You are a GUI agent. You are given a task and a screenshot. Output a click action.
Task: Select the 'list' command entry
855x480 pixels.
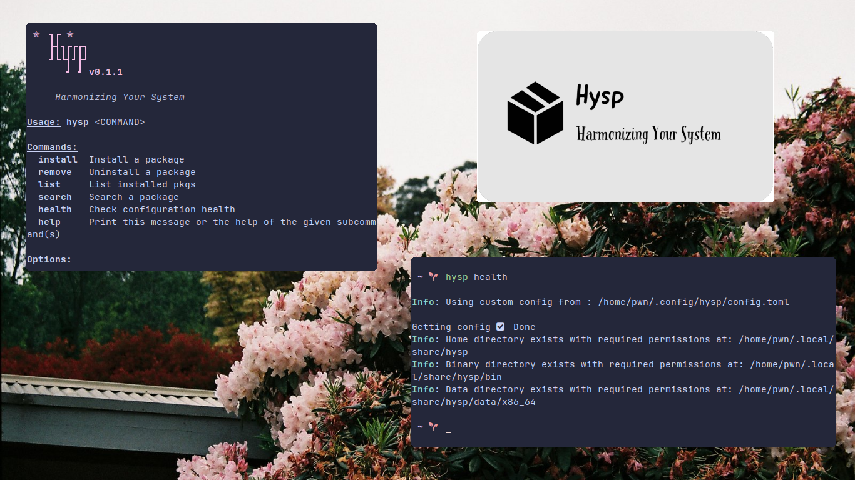tap(49, 184)
